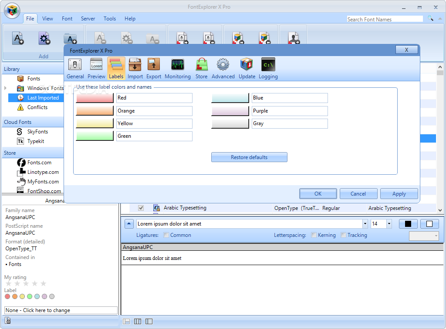Image resolution: width=446 pixels, height=329 pixels.
Task: Open the Advanced preferences tab
Action: pyautogui.click(x=223, y=68)
